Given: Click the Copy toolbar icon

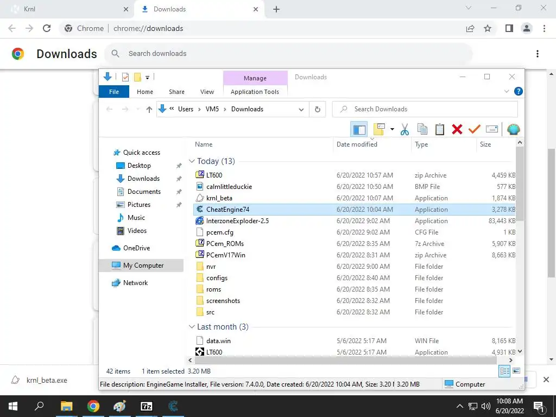Looking at the screenshot, I should (x=422, y=129).
